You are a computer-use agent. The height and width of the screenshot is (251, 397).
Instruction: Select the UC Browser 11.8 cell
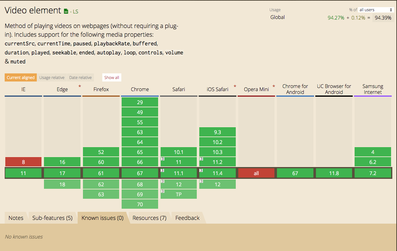tap(334, 173)
